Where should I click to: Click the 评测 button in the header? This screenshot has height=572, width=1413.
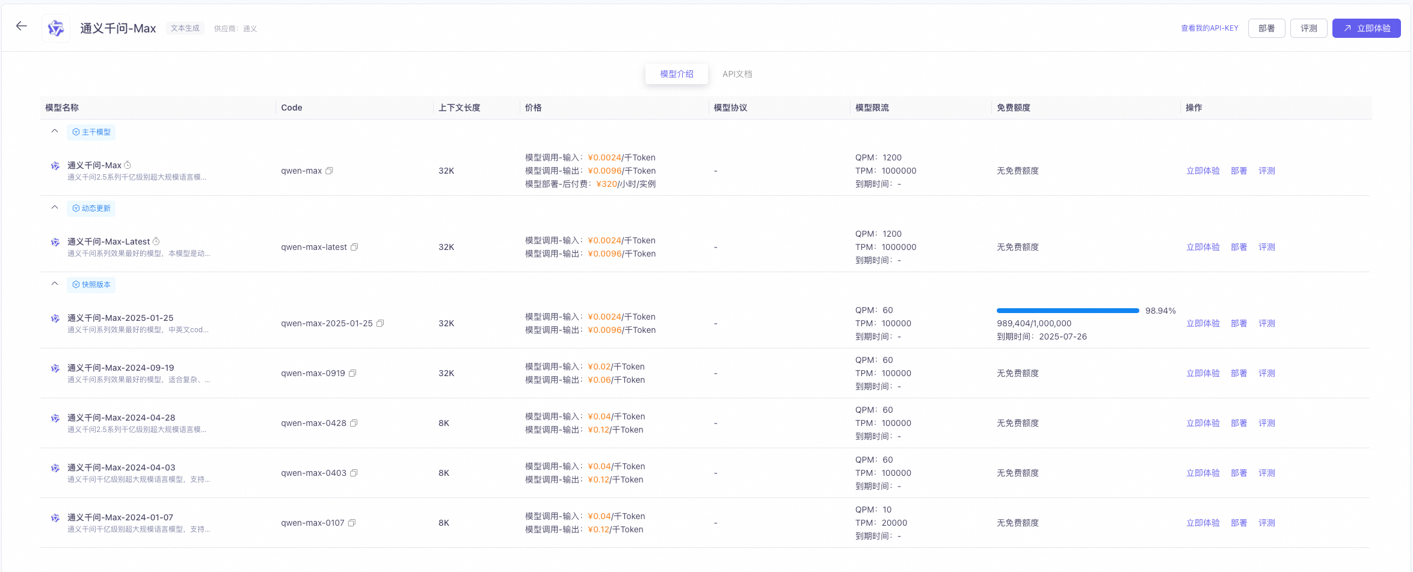pyautogui.click(x=1309, y=28)
